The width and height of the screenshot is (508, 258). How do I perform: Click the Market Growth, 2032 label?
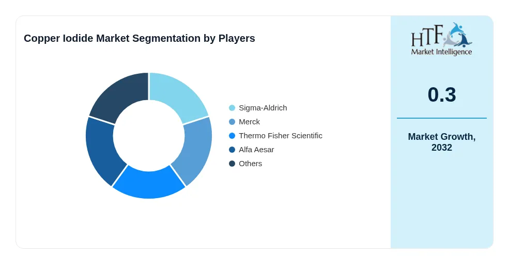[441, 142]
